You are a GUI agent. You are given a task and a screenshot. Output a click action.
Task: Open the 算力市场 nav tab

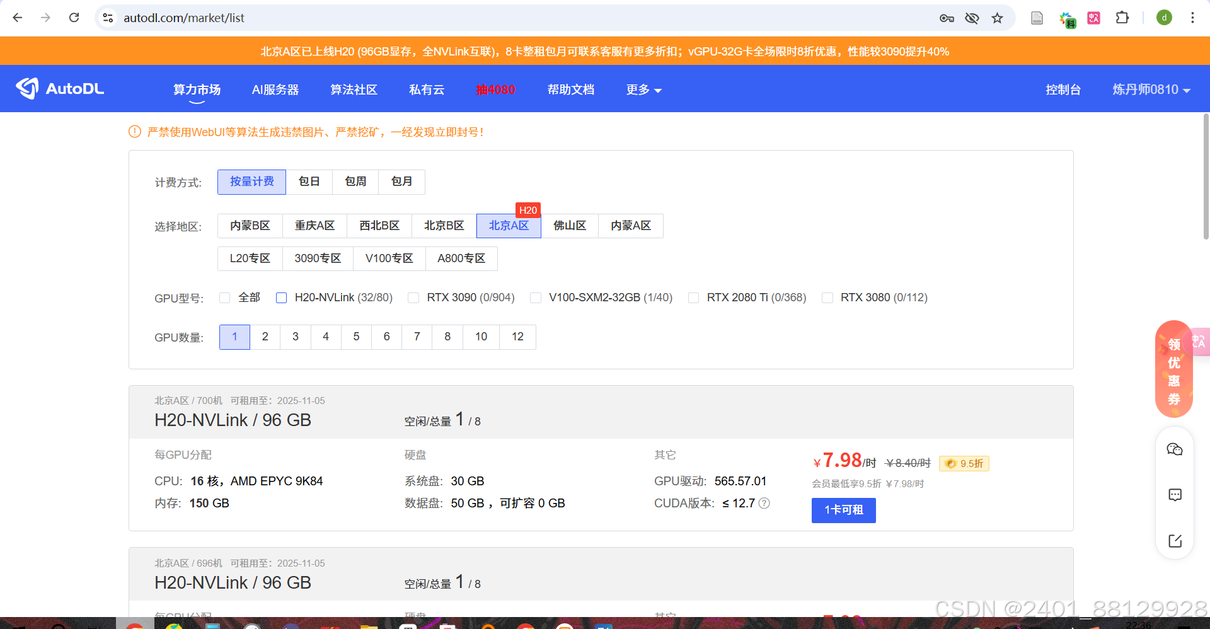197,89
